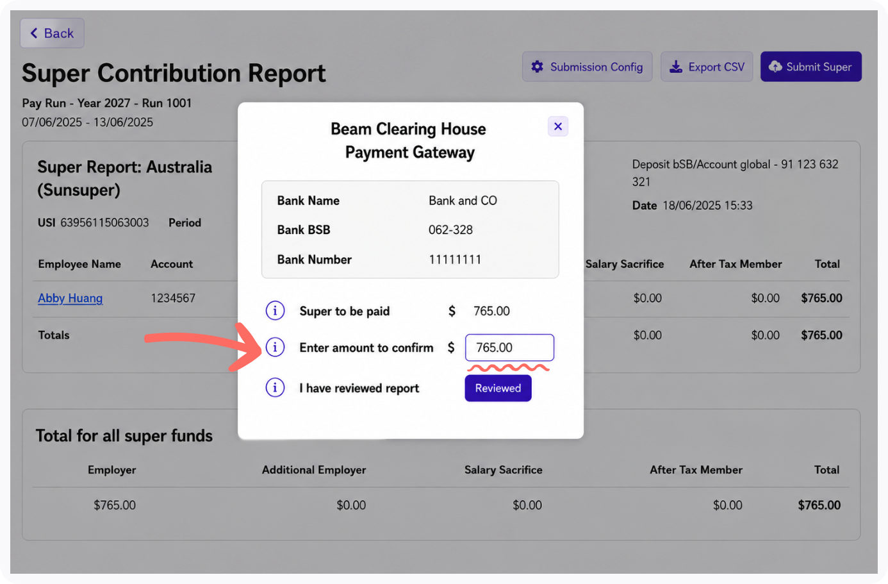Click Employer value $765.00 in all funds totals
888x584 pixels.
pos(115,505)
